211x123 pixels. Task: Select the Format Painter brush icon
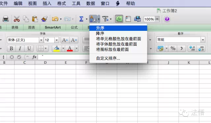point(44,19)
